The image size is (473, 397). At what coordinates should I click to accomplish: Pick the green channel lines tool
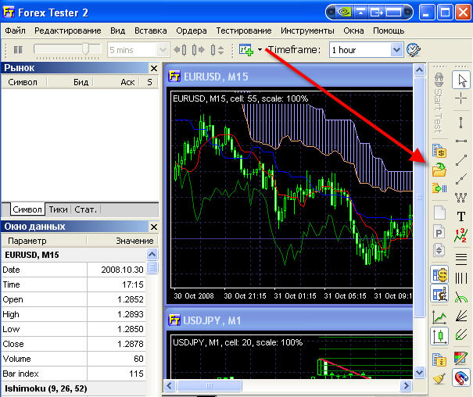[461, 335]
